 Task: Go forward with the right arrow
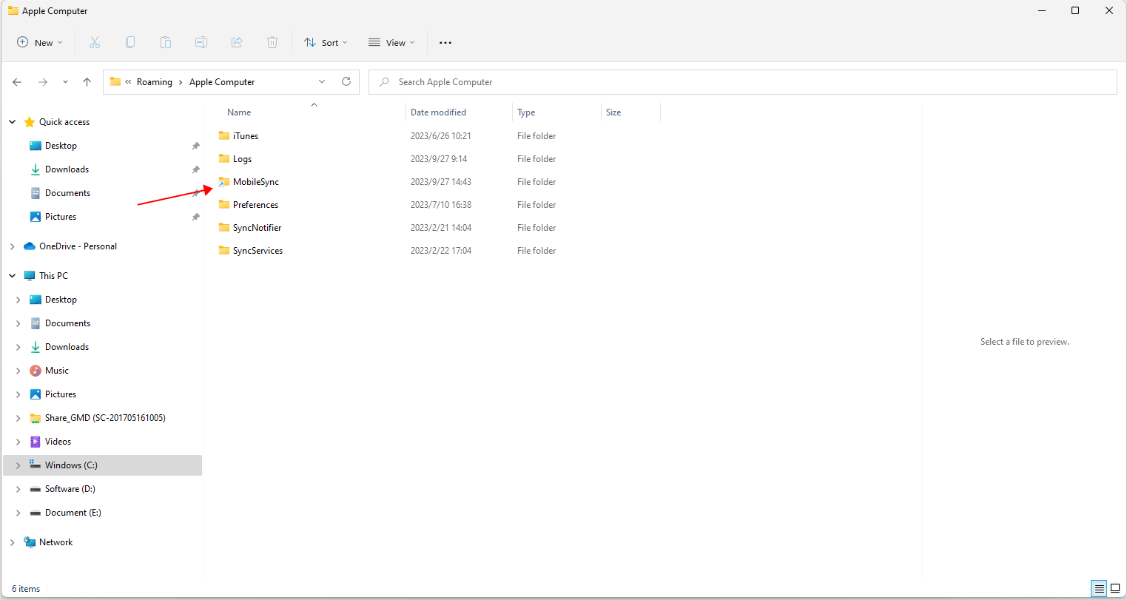click(x=43, y=82)
